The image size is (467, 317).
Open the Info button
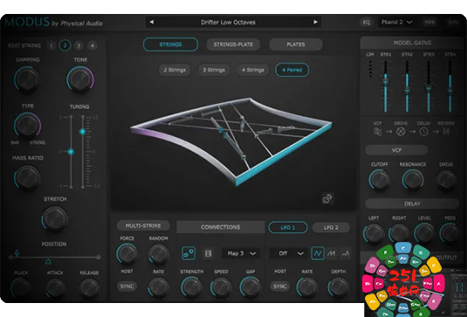(x=453, y=23)
